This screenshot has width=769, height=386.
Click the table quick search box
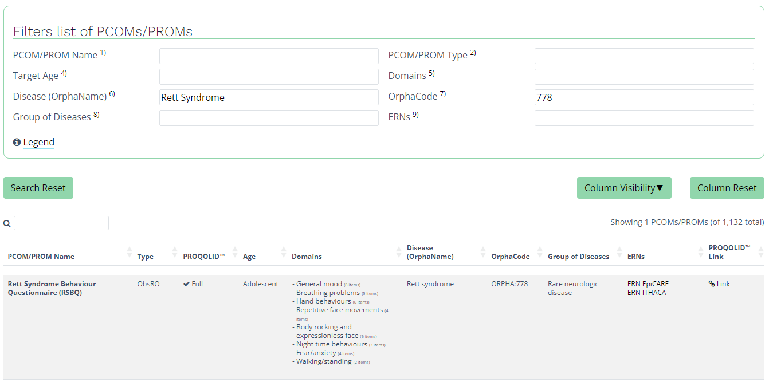click(x=61, y=223)
